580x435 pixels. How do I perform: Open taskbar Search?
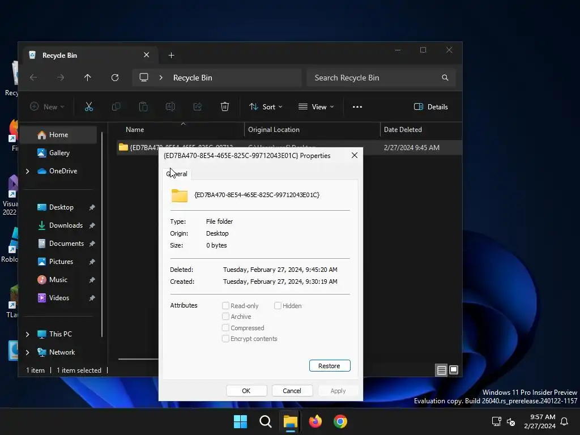[266, 421]
